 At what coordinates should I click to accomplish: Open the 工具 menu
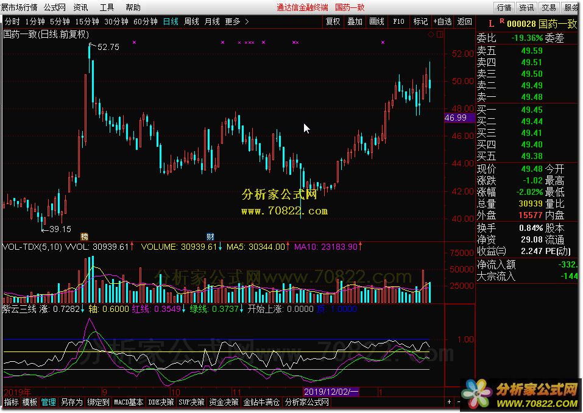107,7
